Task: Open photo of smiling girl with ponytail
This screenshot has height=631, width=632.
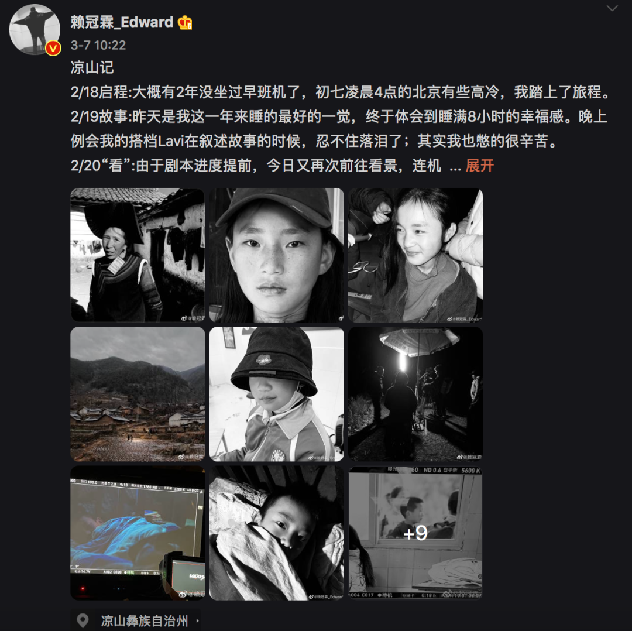Action: click(x=415, y=255)
